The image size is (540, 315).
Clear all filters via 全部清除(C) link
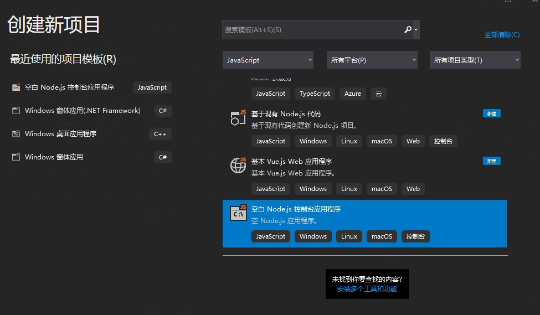502,35
